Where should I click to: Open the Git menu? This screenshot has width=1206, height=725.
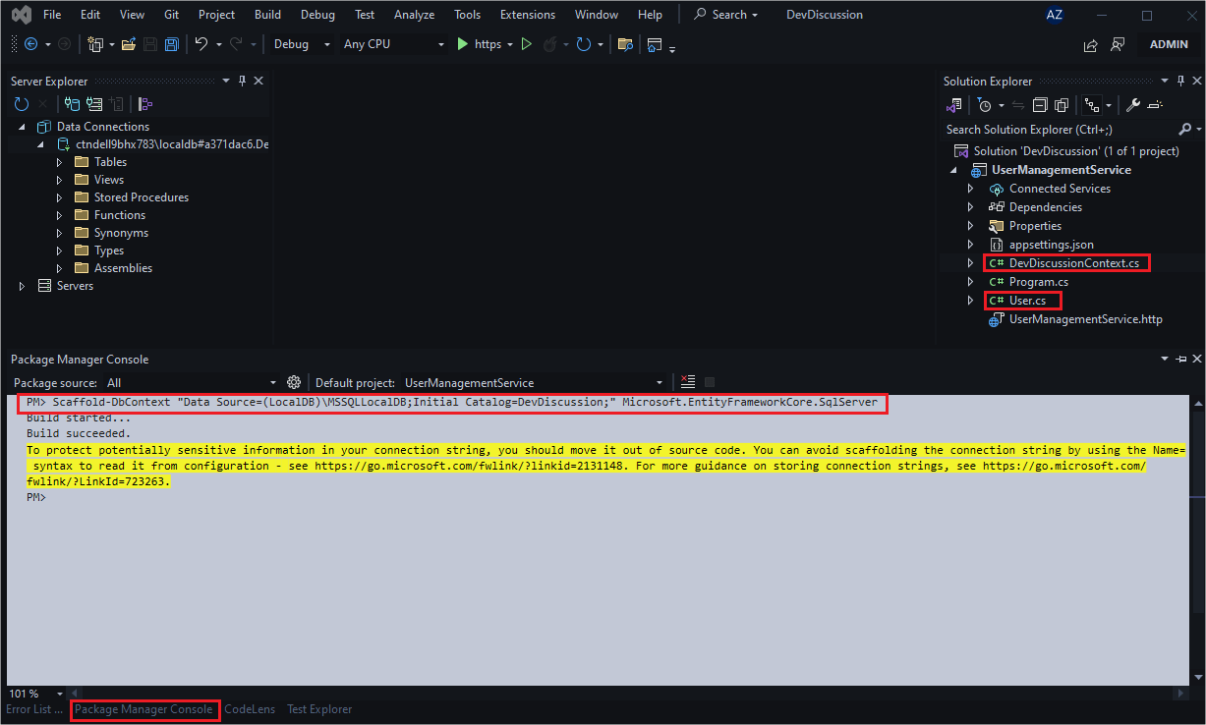click(x=172, y=15)
